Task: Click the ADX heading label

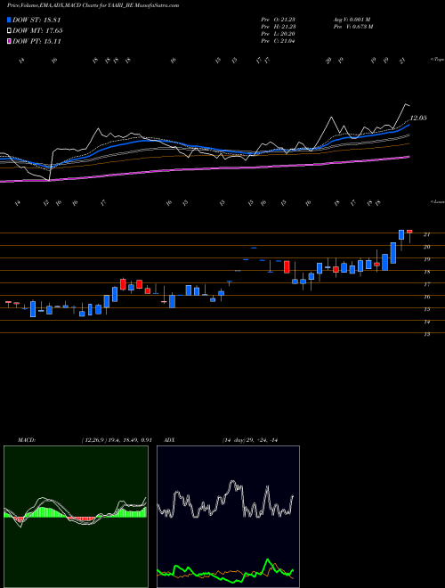Action: (x=170, y=440)
